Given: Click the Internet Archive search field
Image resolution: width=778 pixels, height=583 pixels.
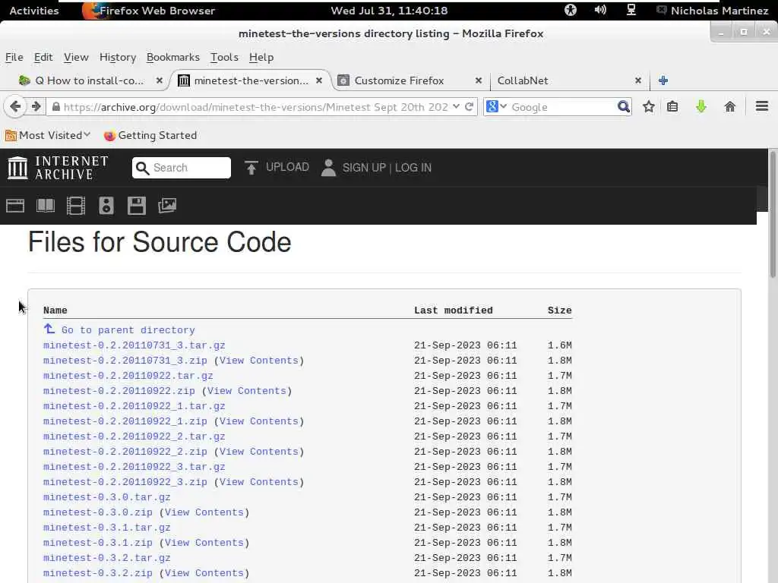Looking at the screenshot, I should [182, 168].
